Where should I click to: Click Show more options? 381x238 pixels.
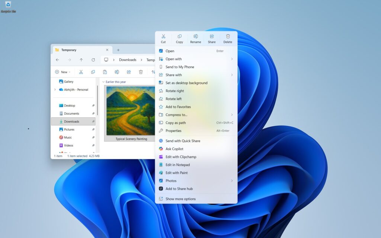click(180, 199)
